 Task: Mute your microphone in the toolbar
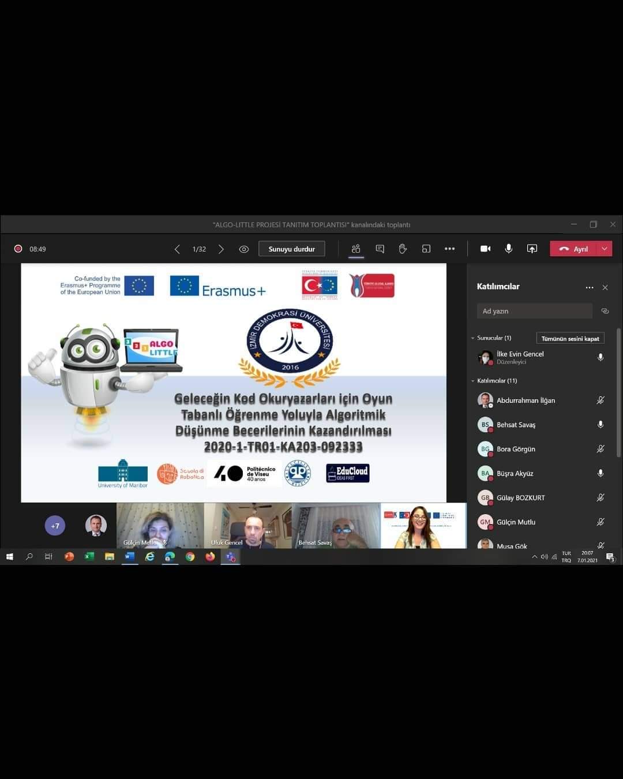(509, 249)
